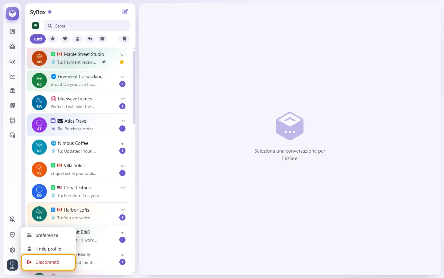This screenshot has height=278, width=444.
Task: Open the contacts book icon in the sidebar
Action: (12, 32)
